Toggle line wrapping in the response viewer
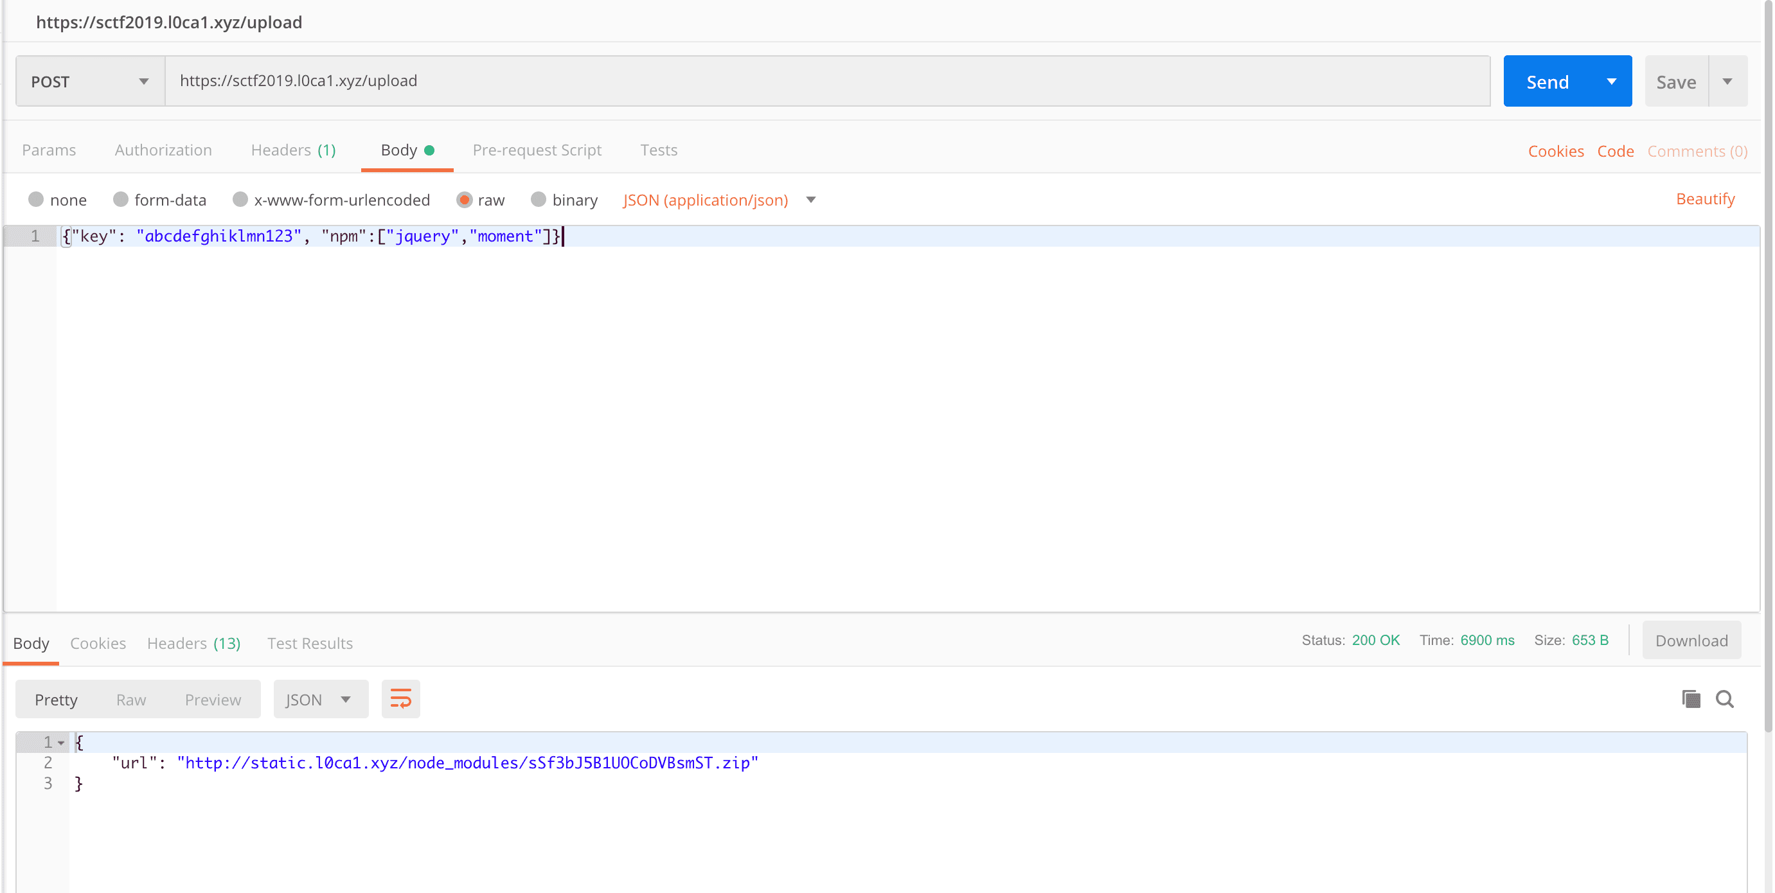This screenshot has height=893, width=1775. point(400,698)
